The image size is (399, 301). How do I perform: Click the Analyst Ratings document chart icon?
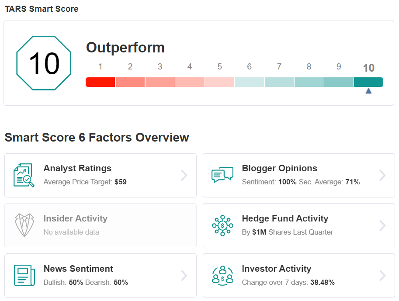(24, 175)
